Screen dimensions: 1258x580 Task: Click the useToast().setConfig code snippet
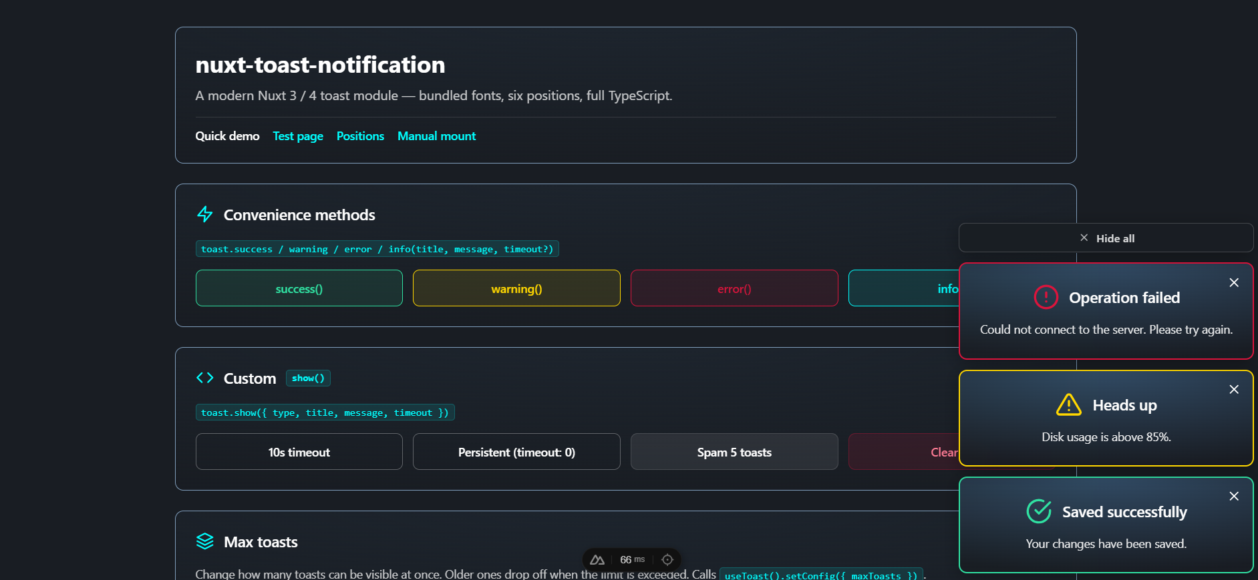[821, 575]
